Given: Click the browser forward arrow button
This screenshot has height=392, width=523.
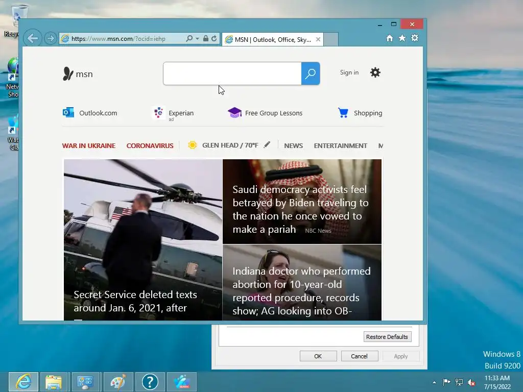Looking at the screenshot, I should tap(51, 38).
